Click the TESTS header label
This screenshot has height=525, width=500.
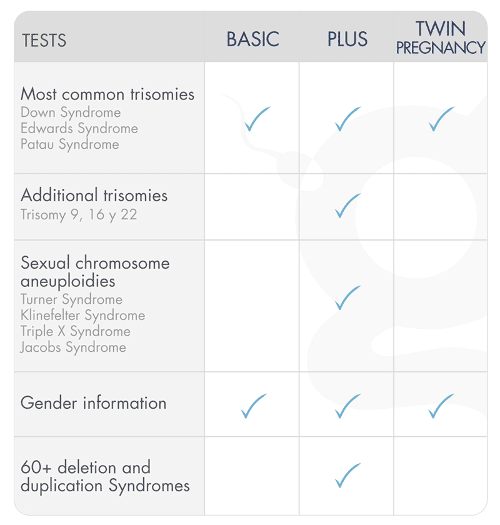pyautogui.click(x=44, y=41)
